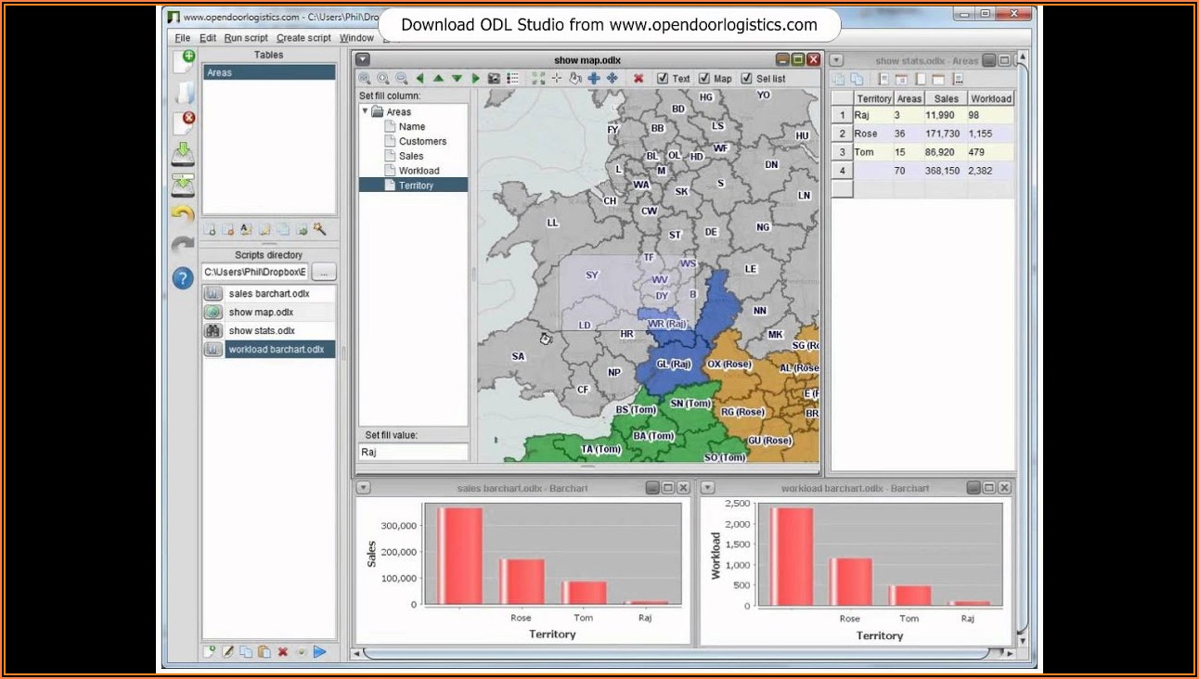Open the sales barchart panel dropdown arrow
The height and width of the screenshot is (679, 1199).
pyautogui.click(x=363, y=488)
